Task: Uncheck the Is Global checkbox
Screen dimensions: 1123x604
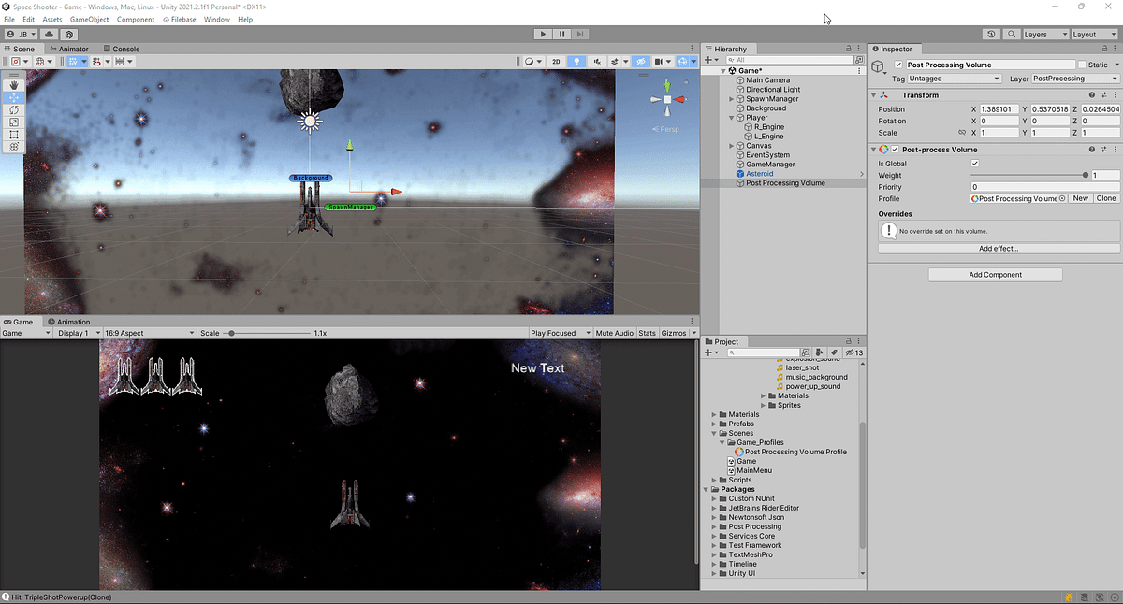Action: click(976, 163)
